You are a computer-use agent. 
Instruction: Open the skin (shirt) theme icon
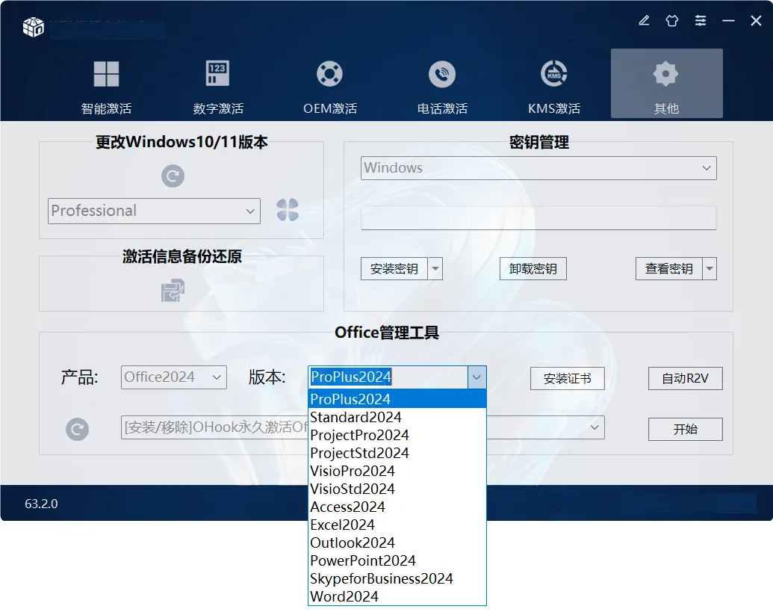click(x=672, y=21)
